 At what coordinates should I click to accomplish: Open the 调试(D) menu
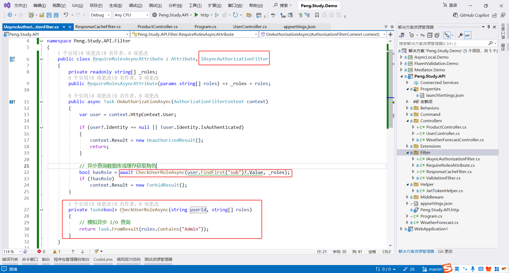coord(135,5)
